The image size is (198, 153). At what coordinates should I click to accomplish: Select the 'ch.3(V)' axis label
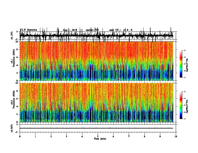point(12,128)
